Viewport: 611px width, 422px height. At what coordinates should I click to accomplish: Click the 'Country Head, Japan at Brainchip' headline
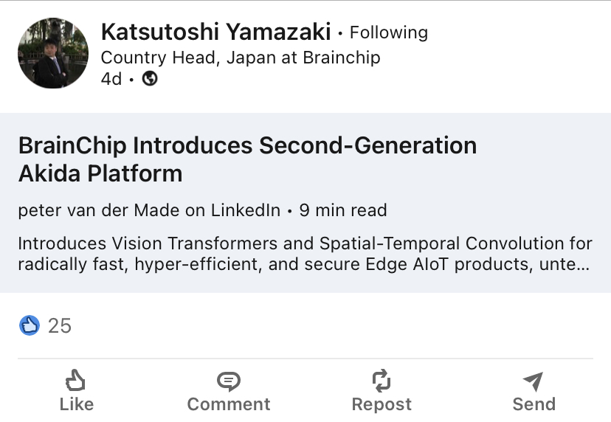(x=241, y=57)
